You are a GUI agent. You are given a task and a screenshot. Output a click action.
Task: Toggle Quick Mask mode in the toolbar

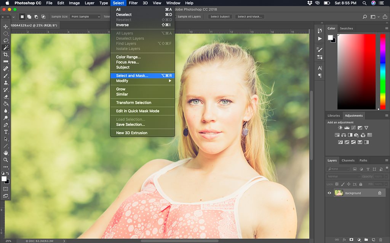[5, 189]
